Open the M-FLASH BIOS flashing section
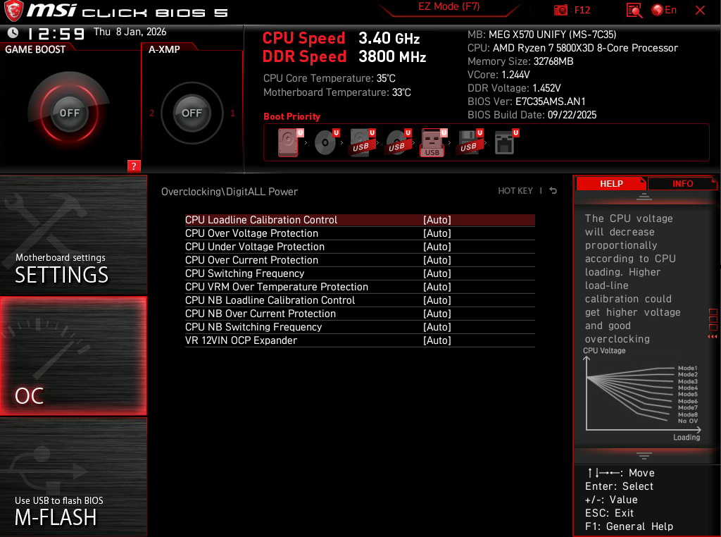The height and width of the screenshot is (537, 721). point(73,477)
